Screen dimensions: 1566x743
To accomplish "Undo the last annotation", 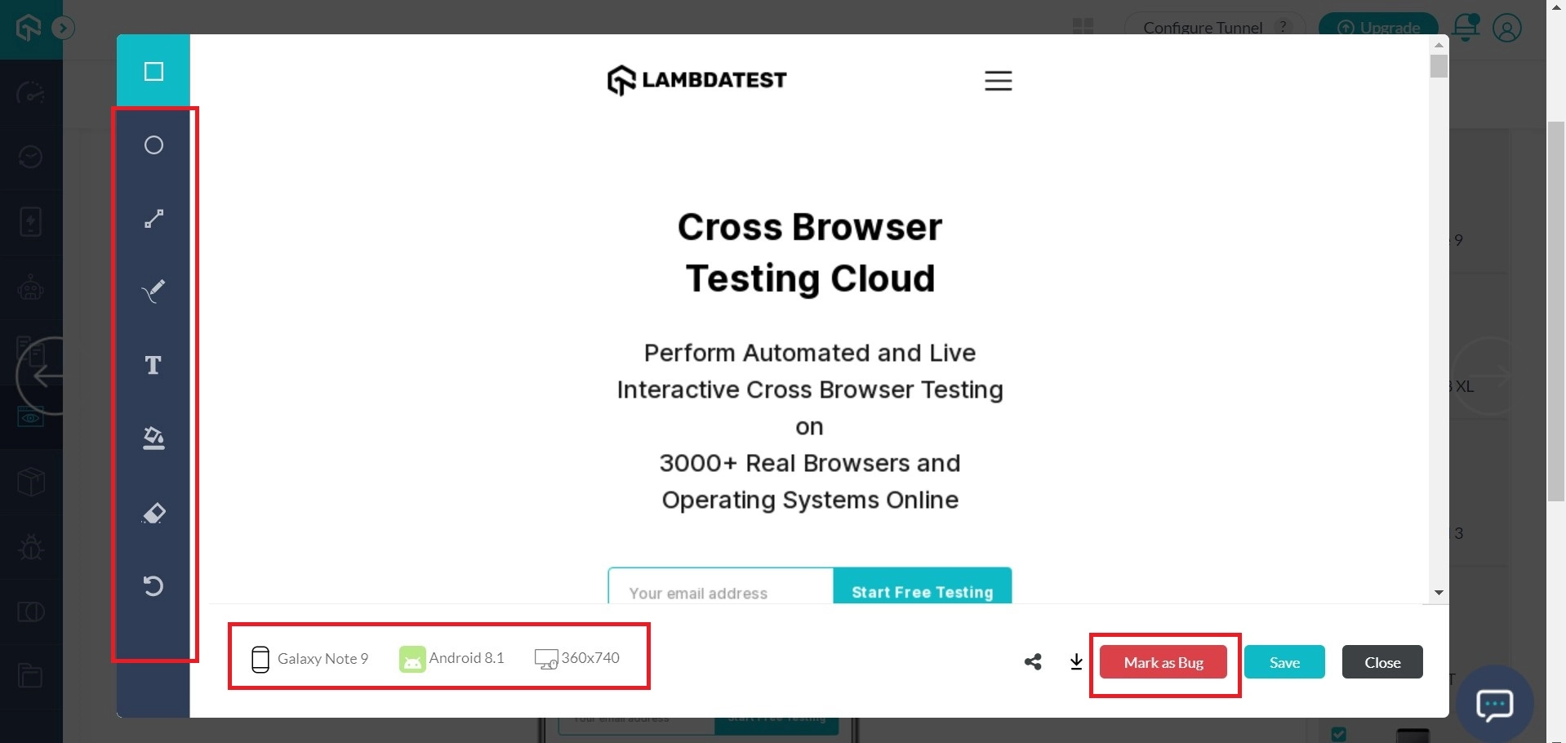I will tap(153, 585).
